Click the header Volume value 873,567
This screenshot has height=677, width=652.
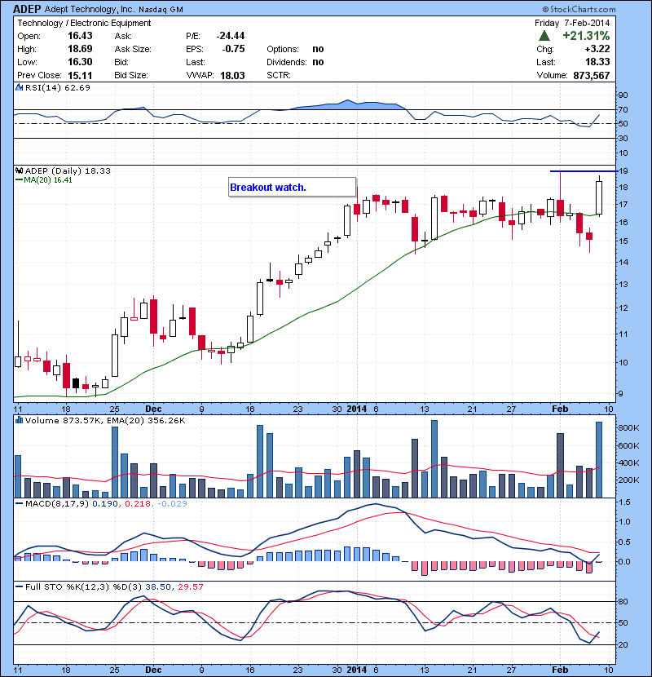592,75
